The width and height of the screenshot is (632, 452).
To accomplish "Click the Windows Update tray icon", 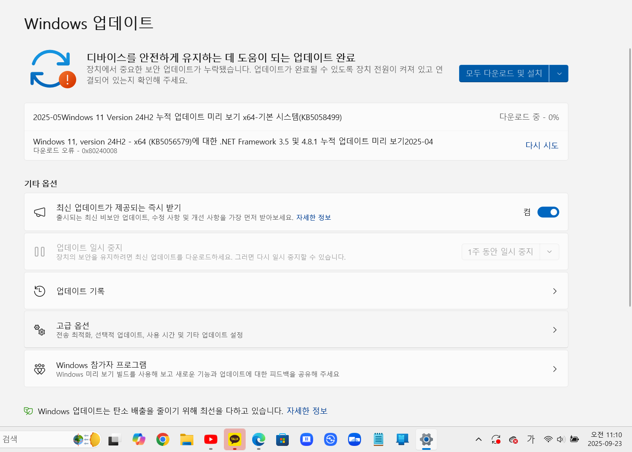I will pyautogui.click(x=496, y=439).
